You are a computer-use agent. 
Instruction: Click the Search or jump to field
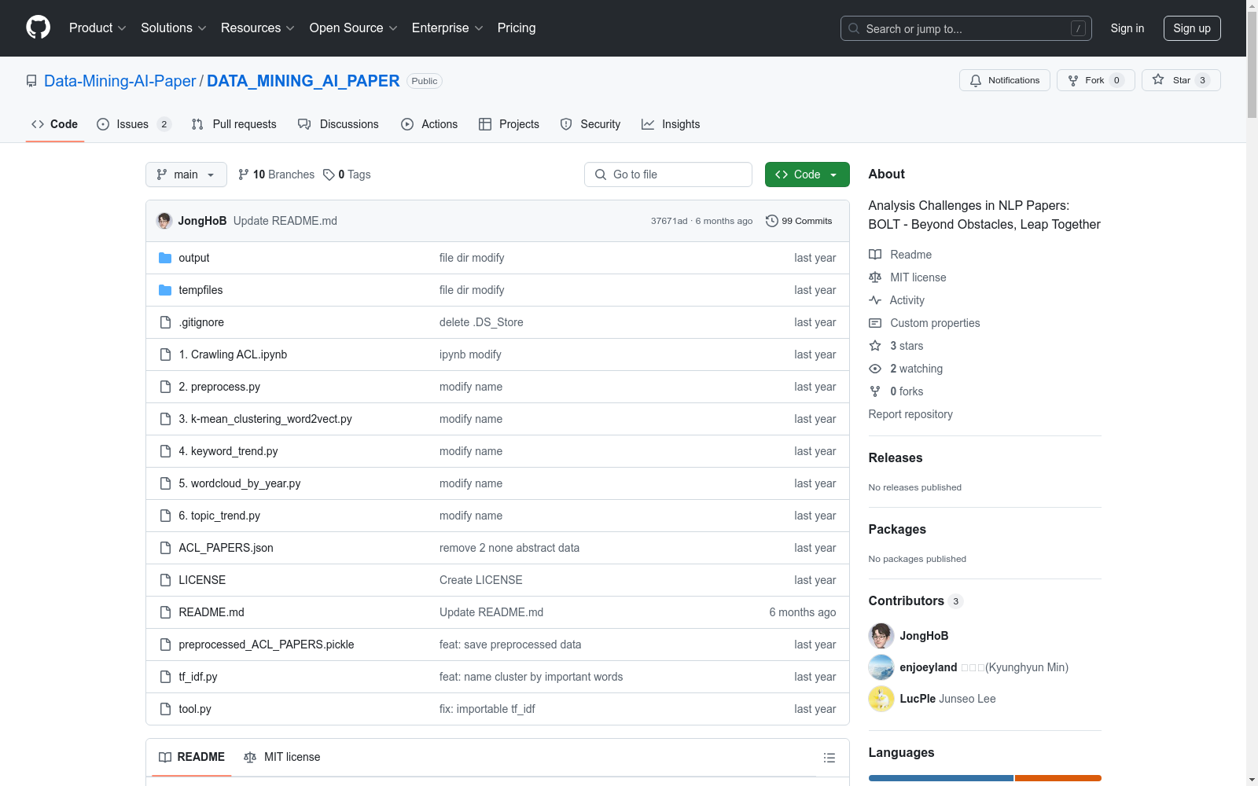tap(966, 28)
